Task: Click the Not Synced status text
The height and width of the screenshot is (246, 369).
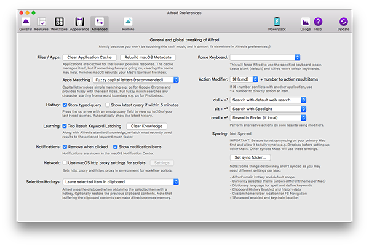Action: pyautogui.click(x=240, y=133)
